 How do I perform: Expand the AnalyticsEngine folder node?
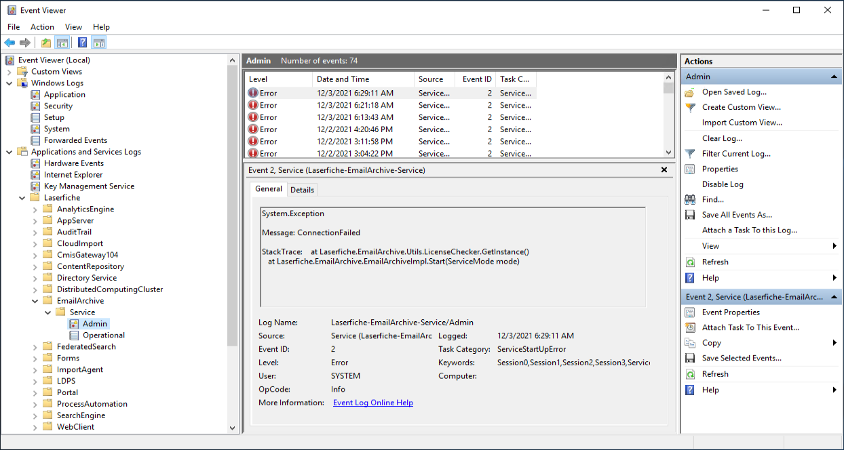[x=35, y=209]
